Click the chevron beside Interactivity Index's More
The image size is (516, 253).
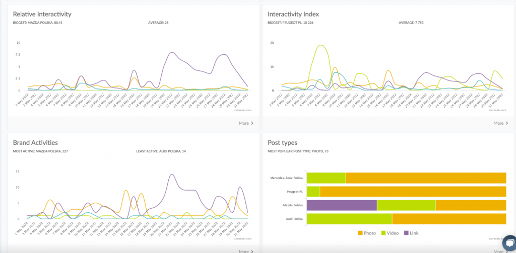coord(507,123)
